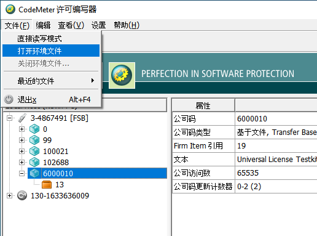Select 直接读写模式 menu entry
Image resolution: width=317 pixels, height=236 pixels.
point(51,39)
